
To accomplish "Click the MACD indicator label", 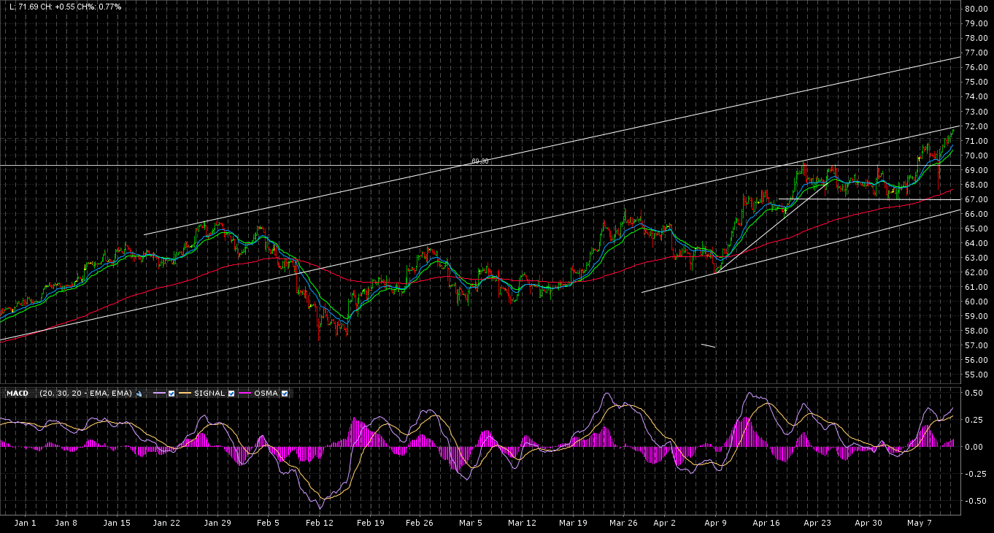I will coord(18,394).
